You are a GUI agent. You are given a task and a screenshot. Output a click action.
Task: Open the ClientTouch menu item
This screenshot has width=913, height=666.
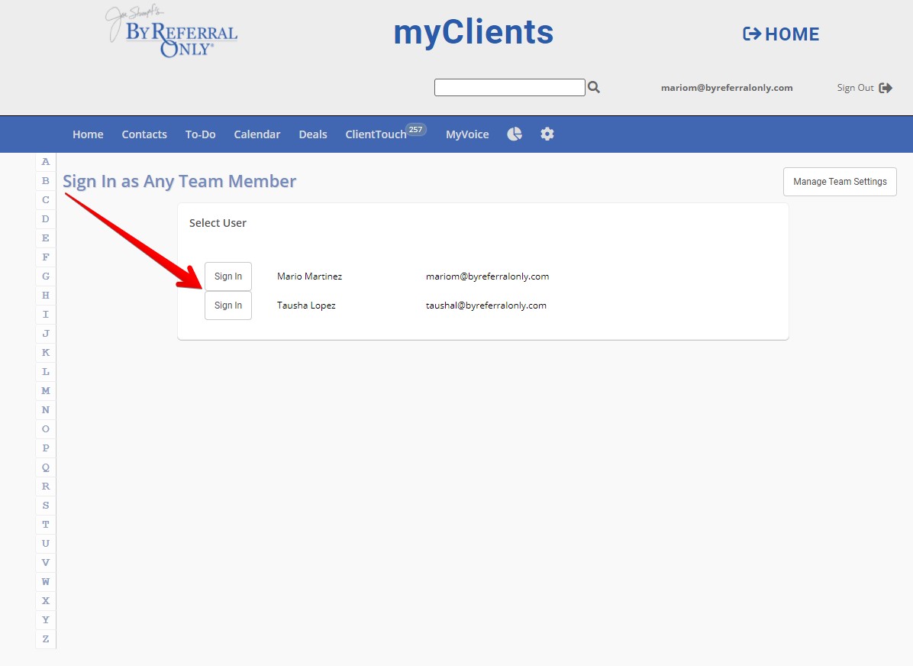376,134
